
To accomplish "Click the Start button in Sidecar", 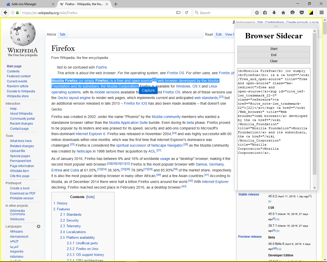I will (274, 49).
